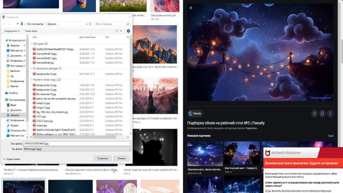Change the file list view icon
Viewport: 343px width, 193px height.
(x=117, y=31)
